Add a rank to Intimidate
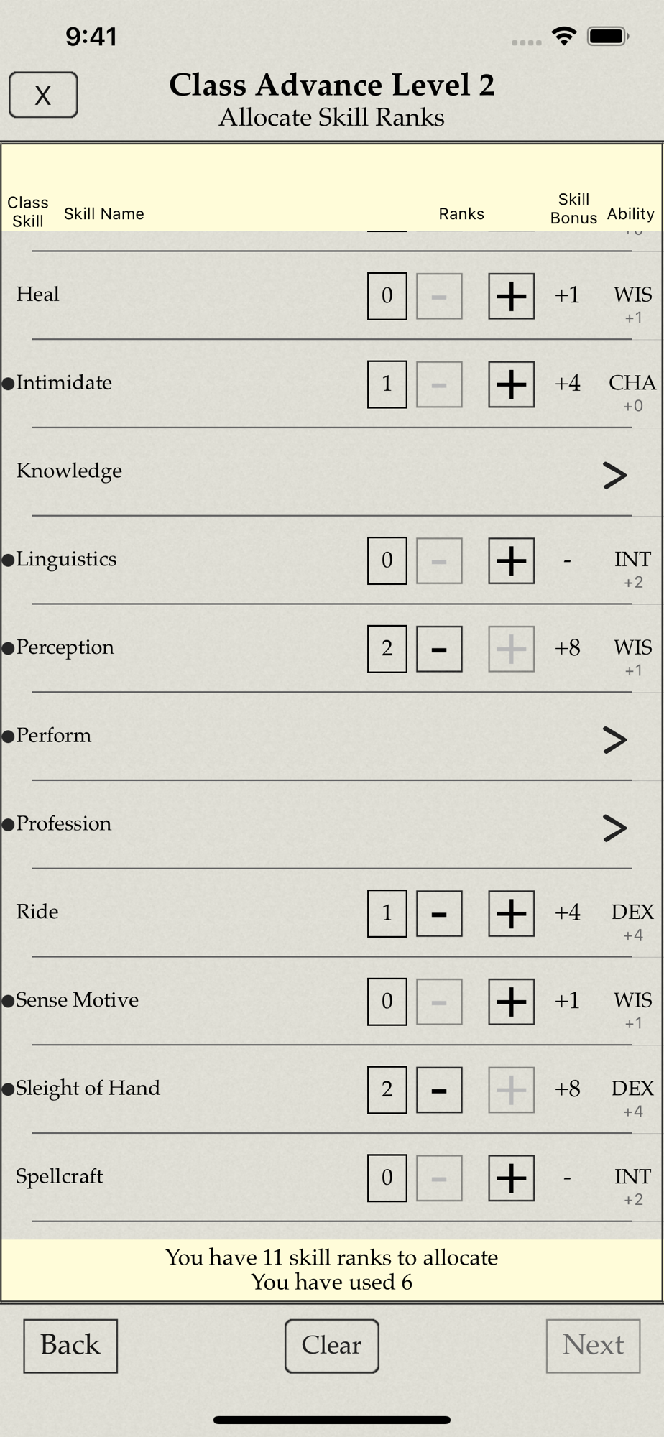This screenshot has width=664, height=1437. coord(511,384)
